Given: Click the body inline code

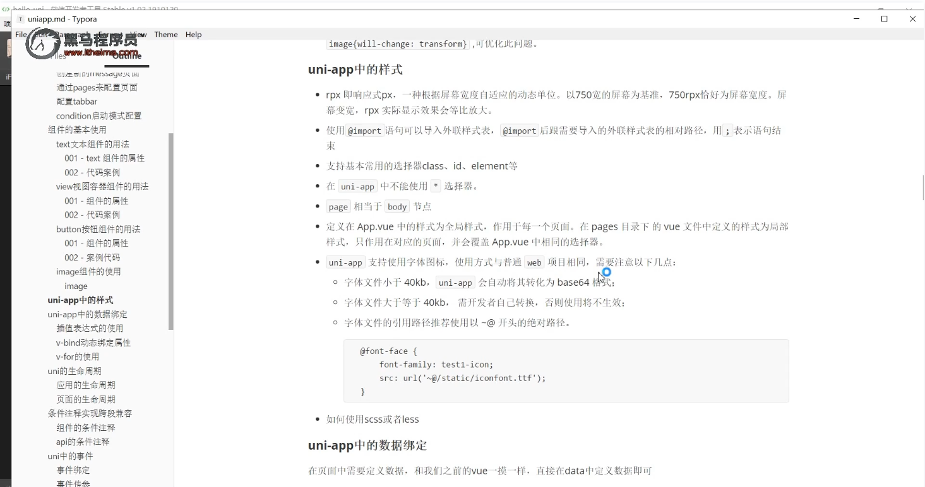Looking at the screenshot, I should (x=397, y=207).
